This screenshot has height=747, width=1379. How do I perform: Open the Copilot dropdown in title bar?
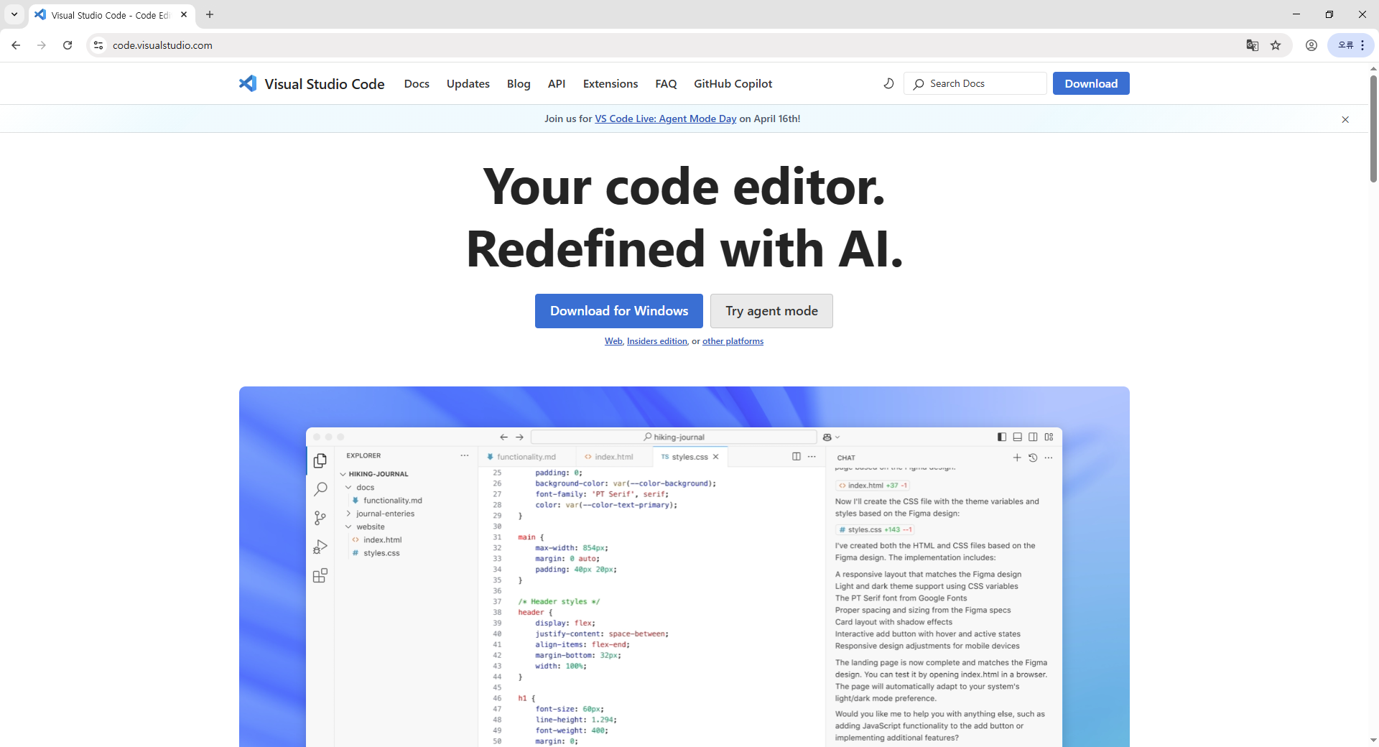[831, 437]
